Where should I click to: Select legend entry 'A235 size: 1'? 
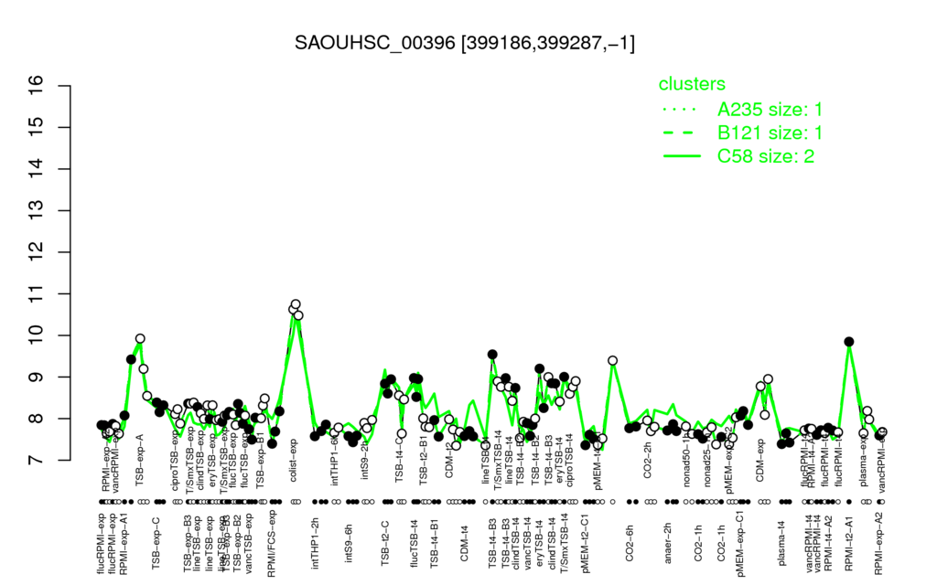770,110
